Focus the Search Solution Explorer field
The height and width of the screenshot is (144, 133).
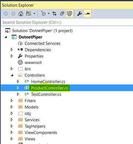pos(67,22)
